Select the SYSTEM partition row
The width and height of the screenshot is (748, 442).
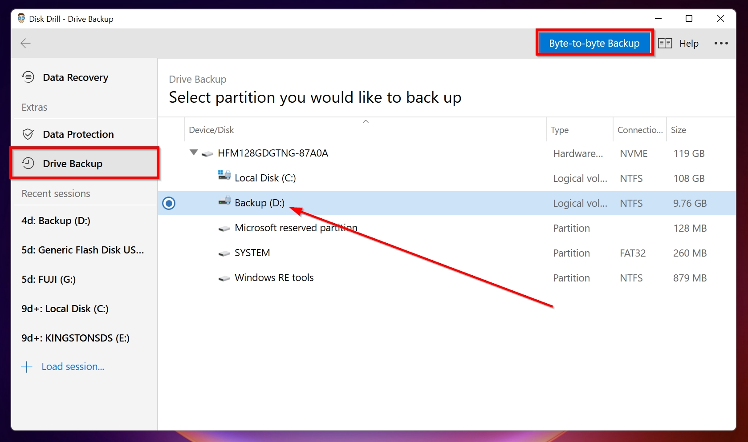tap(447, 253)
